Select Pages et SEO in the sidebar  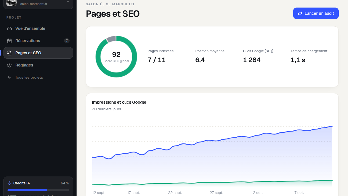pos(38,53)
